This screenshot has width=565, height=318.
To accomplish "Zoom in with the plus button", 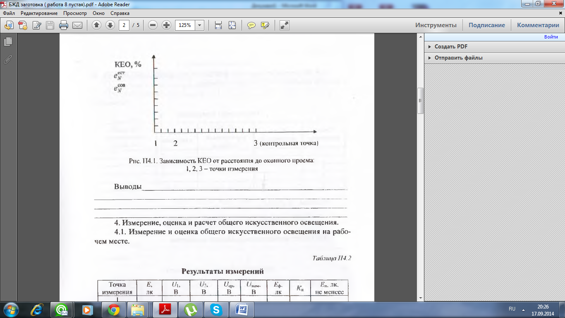I will coord(167,25).
